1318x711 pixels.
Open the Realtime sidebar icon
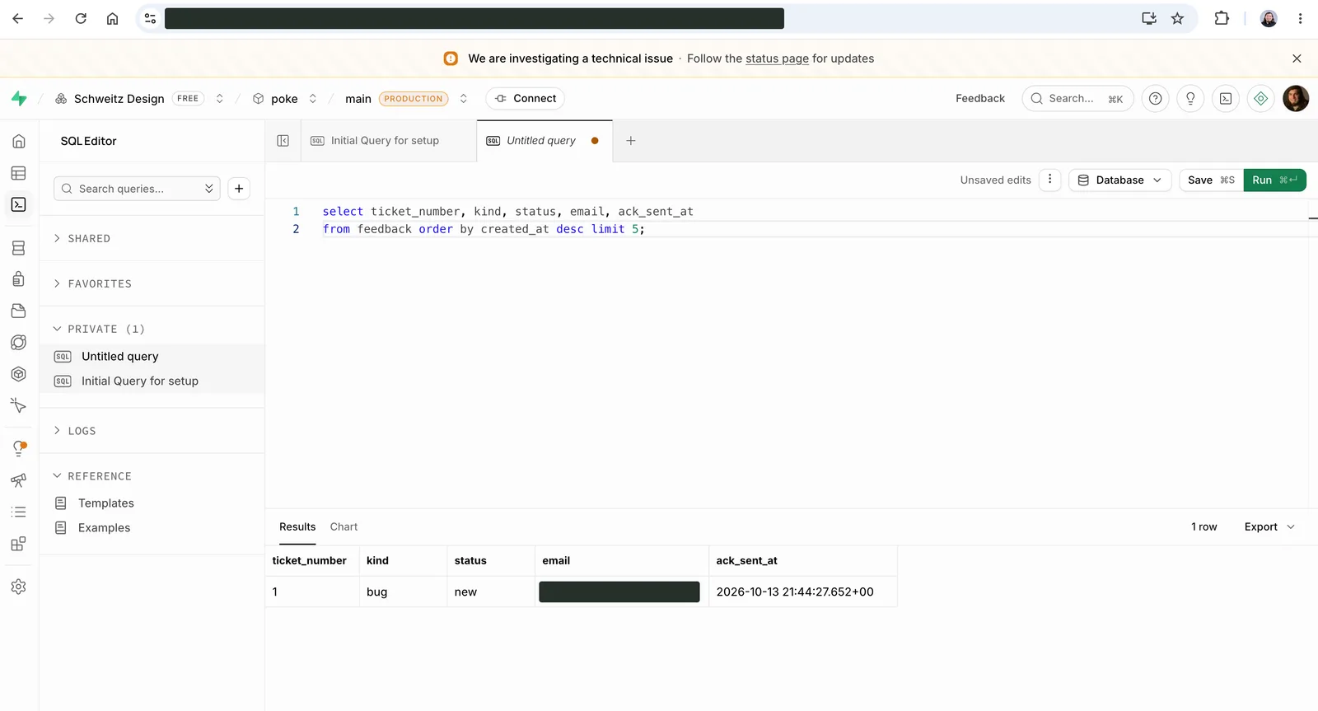[19, 405]
